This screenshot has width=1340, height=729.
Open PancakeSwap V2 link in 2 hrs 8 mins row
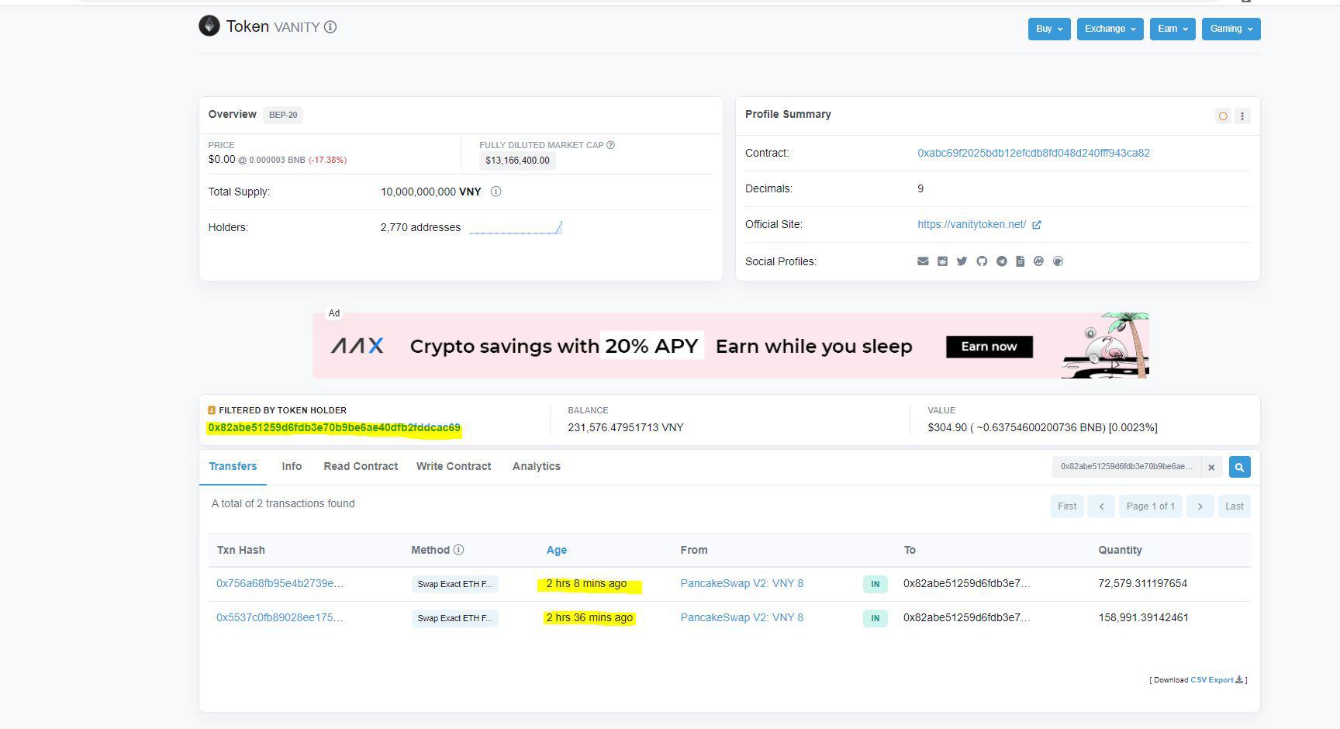[742, 583]
